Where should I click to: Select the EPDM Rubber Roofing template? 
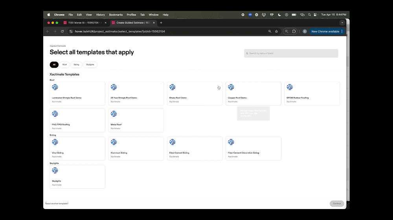click(x=312, y=94)
